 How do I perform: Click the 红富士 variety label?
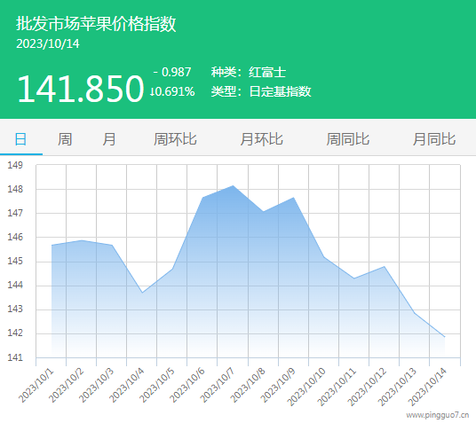(x=267, y=73)
